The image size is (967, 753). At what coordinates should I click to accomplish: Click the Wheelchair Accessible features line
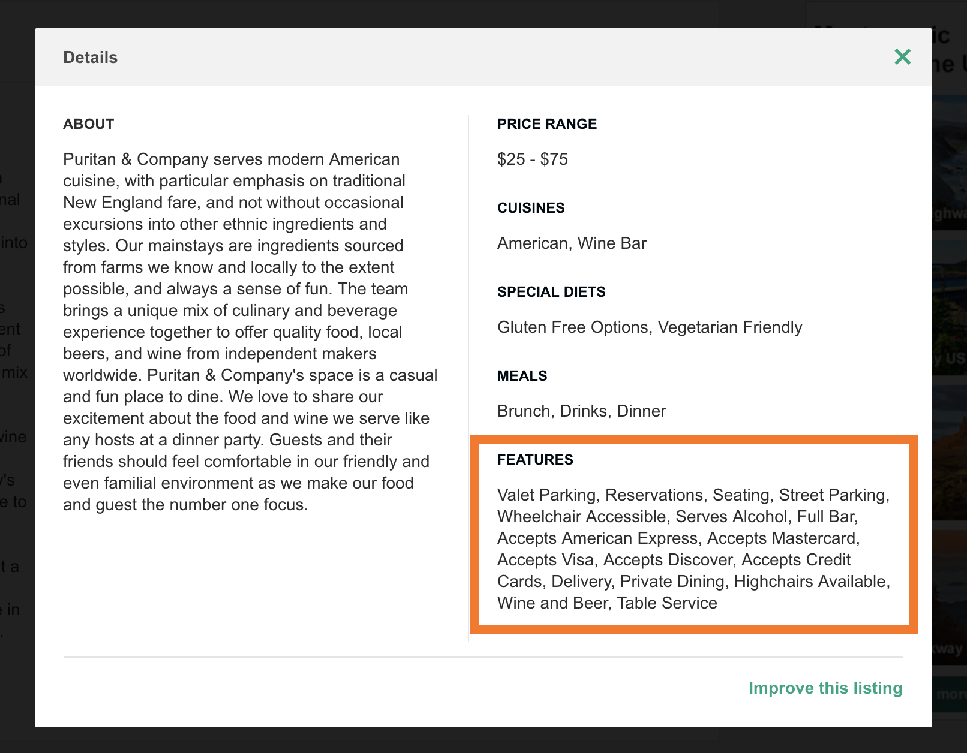click(x=678, y=517)
